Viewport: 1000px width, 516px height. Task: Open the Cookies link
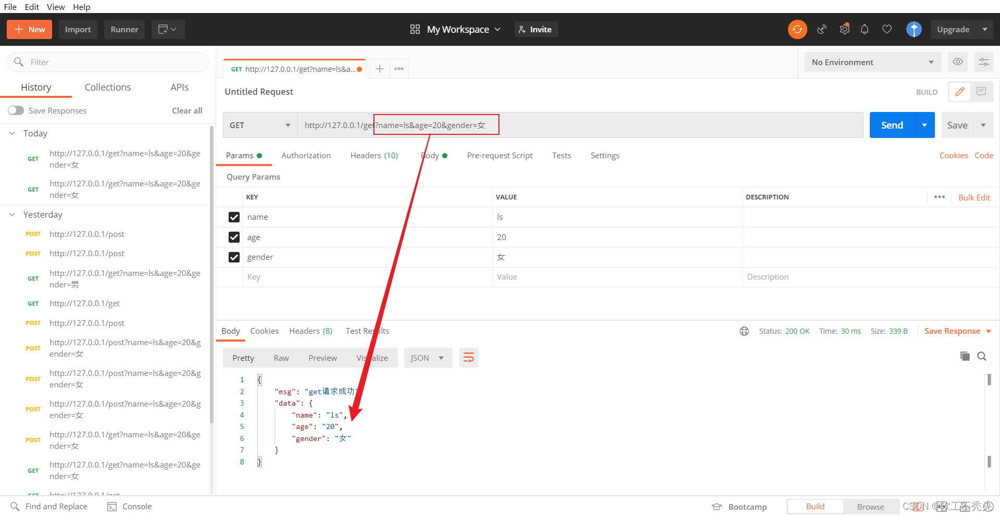coord(954,155)
